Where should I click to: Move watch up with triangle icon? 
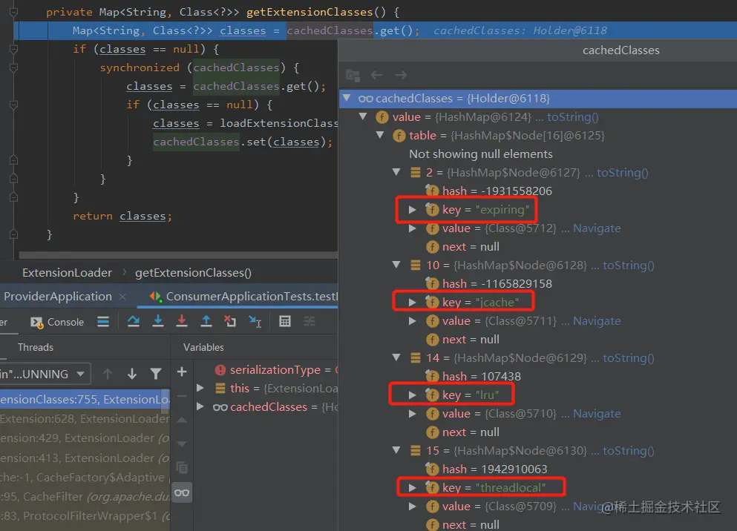182,420
